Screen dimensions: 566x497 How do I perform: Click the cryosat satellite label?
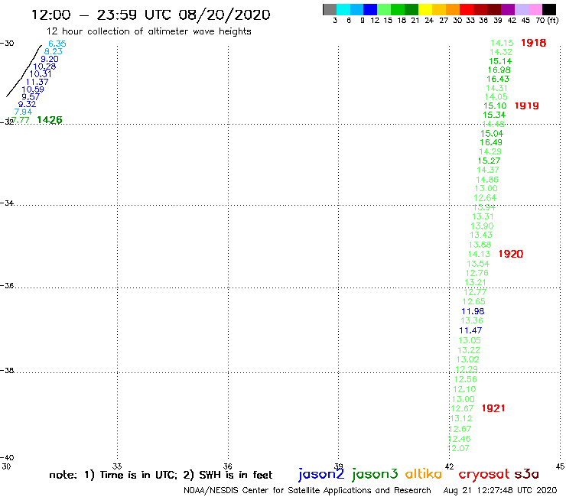(483, 475)
